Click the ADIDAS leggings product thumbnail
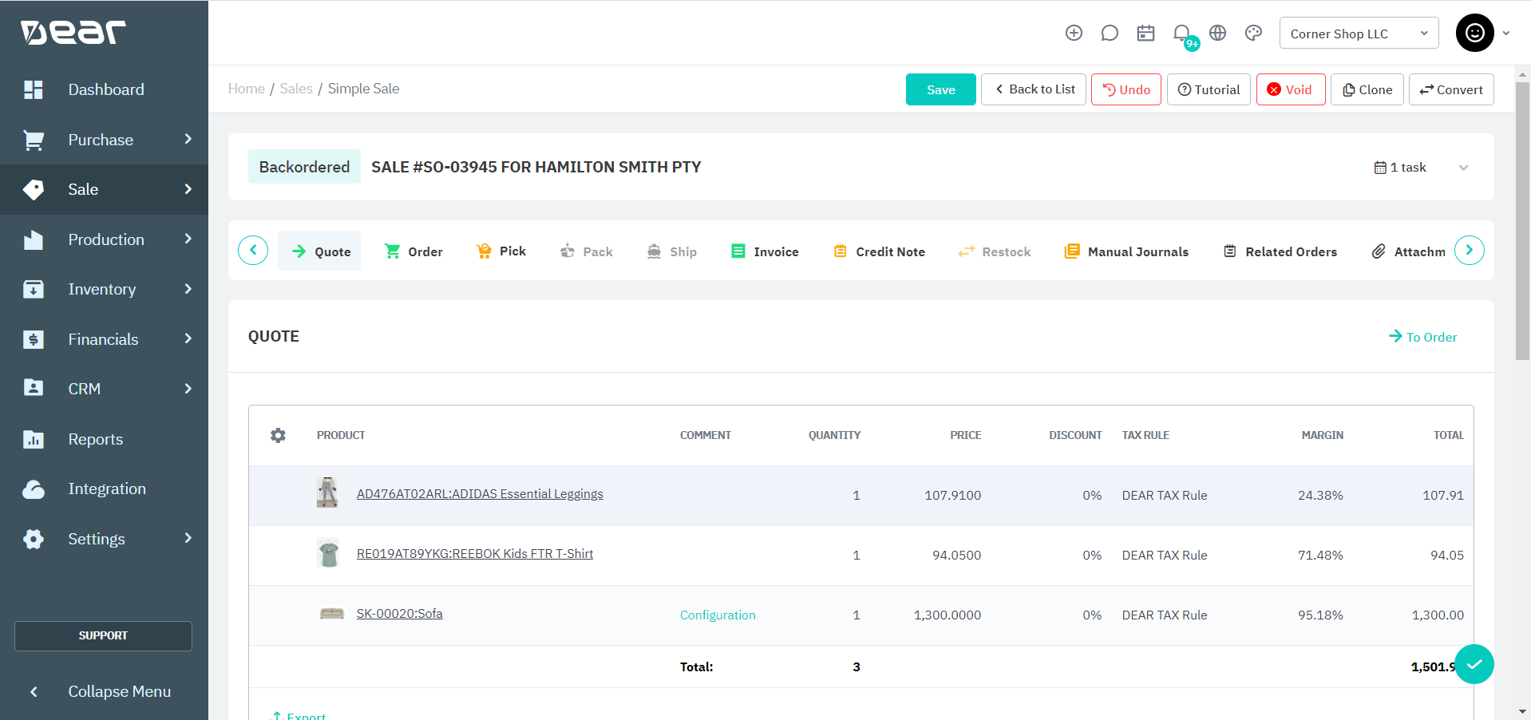 click(x=327, y=493)
